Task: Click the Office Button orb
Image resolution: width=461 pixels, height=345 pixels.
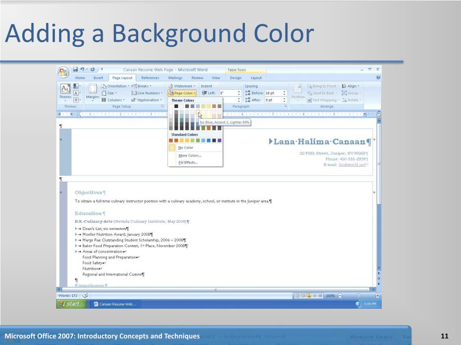Action: [x=63, y=72]
